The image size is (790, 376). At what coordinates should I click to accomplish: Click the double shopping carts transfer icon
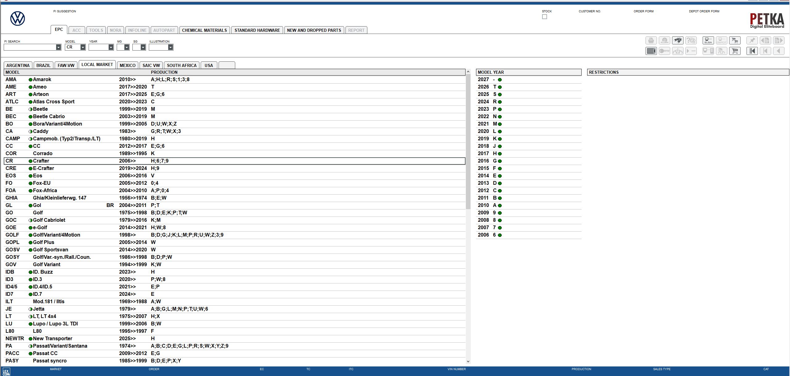tap(734, 40)
